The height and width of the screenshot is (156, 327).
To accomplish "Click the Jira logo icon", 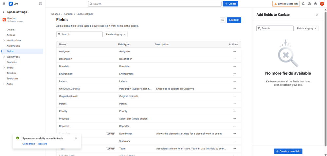I will click(x=10, y=4).
